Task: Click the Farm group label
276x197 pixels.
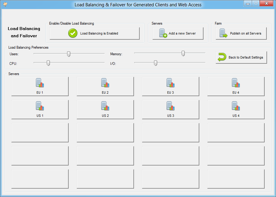Action: click(x=218, y=23)
